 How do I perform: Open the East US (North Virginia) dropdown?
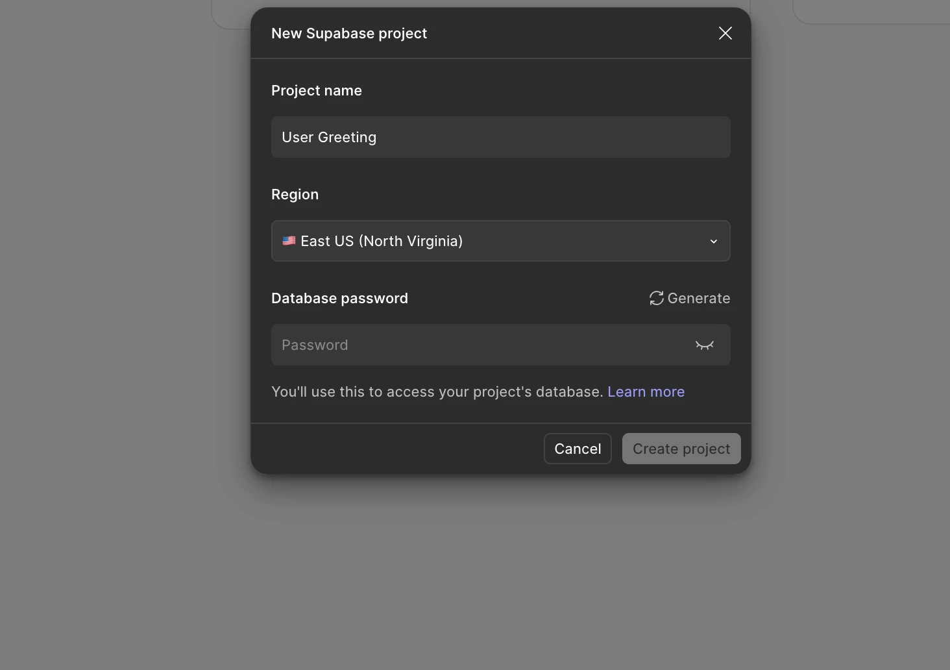[500, 241]
